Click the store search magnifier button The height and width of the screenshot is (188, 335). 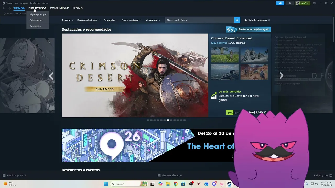tap(237, 20)
